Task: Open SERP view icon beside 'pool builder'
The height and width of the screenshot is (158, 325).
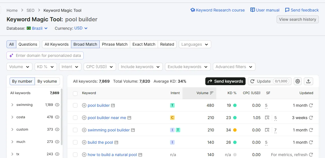Action: coord(113,105)
